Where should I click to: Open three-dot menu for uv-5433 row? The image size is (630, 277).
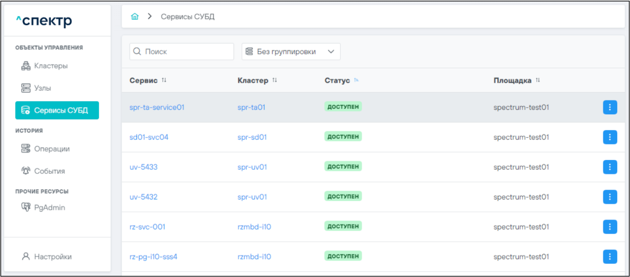610,167
